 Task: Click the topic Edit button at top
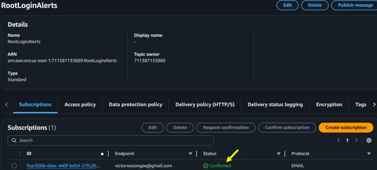click(x=287, y=5)
